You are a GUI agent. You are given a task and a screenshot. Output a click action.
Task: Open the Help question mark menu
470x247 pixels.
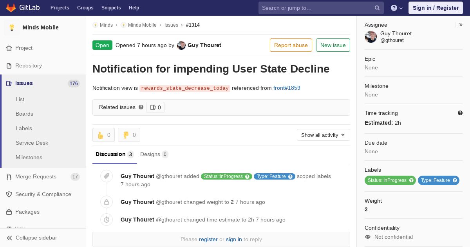[x=397, y=8]
